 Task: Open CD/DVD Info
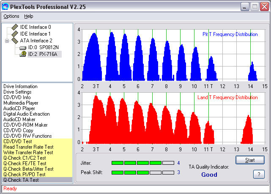tap(17, 97)
